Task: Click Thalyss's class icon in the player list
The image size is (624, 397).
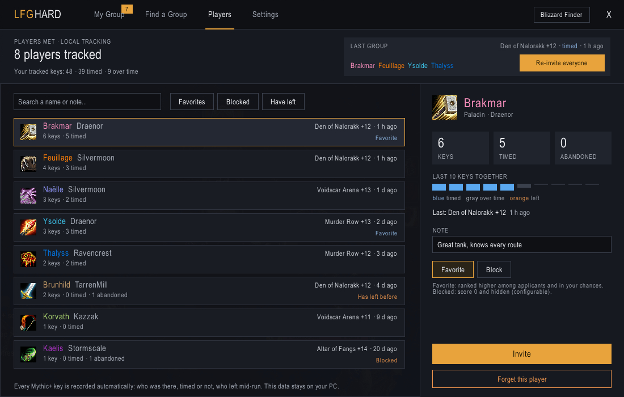Action: tap(28, 259)
